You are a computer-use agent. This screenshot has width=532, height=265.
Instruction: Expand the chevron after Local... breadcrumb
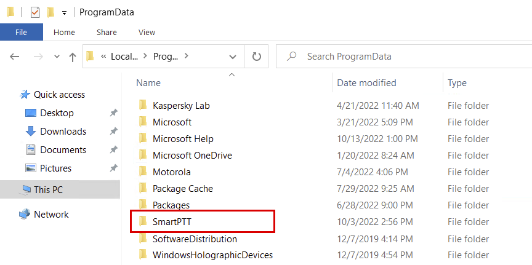point(145,56)
